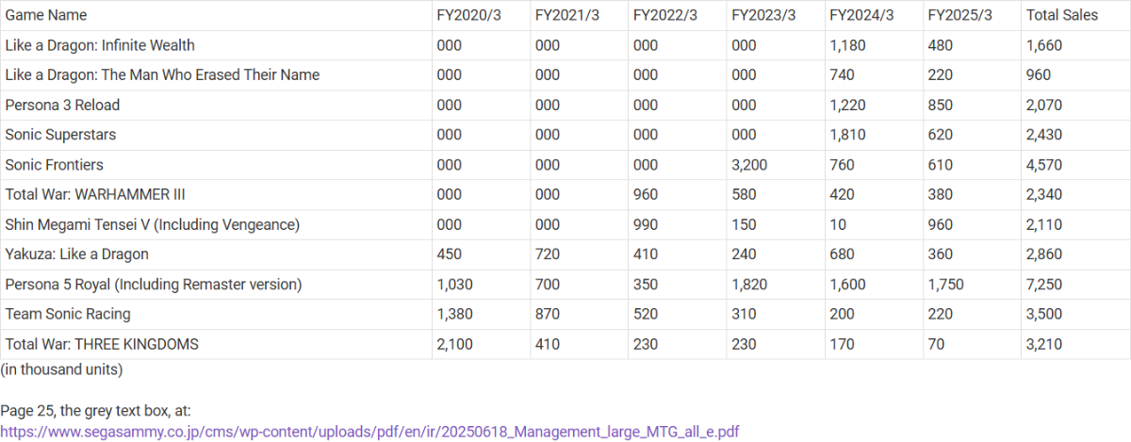
Task: Select the Persona 3 Reload row name
Action: [62, 105]
